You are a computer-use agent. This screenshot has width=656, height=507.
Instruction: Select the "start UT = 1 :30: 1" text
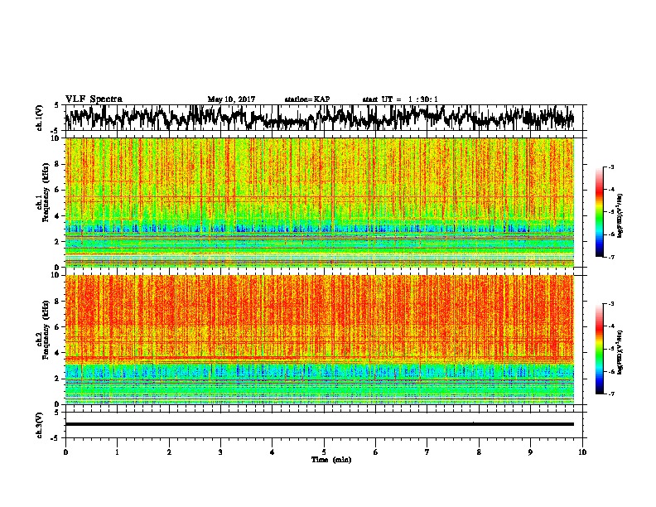coord(400,99)
